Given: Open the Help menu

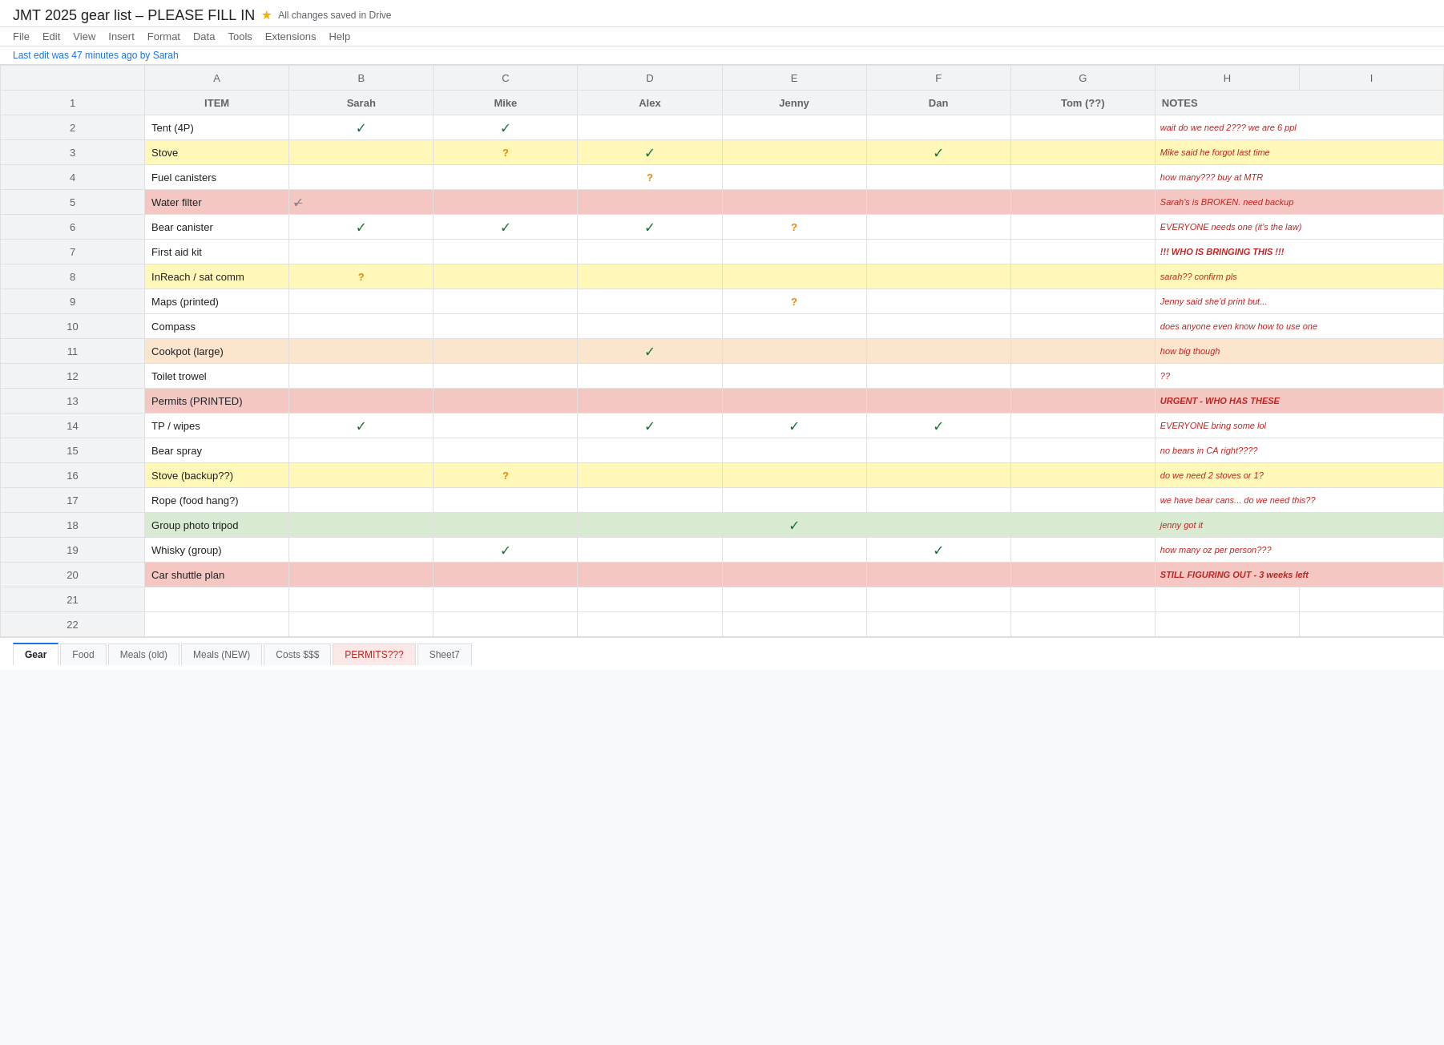Looking at the screenshot, I should (x=339, y=36).
